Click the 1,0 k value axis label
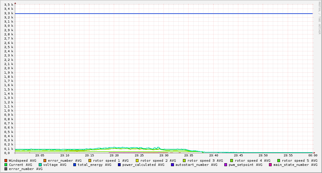322x173 pixels. (9, 111)
